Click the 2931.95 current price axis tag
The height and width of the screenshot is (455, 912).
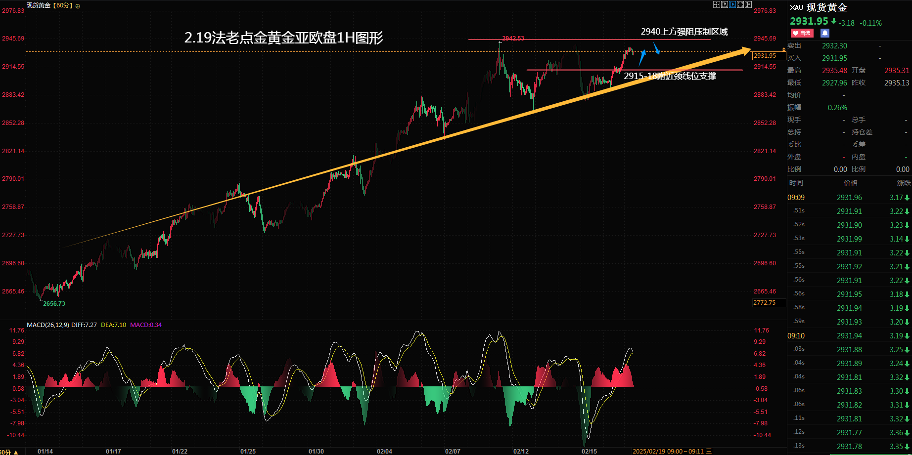[x=765, y=56]
